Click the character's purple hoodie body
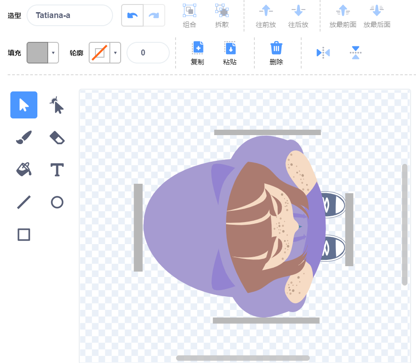The height and width of the screenshot is (363, 416). click(183, 227)
